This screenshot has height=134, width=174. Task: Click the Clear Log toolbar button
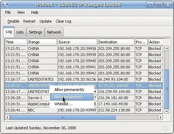pos(63,21)
